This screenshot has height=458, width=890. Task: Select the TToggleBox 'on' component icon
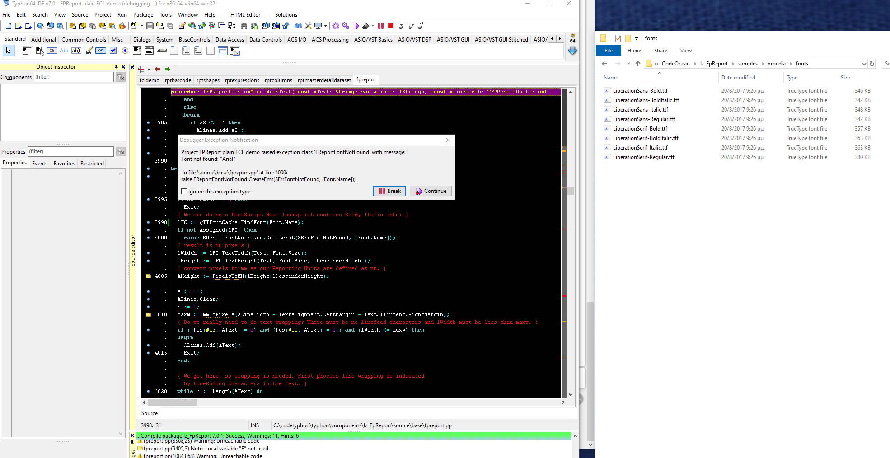pyautogui.click(x=101, y=51)
